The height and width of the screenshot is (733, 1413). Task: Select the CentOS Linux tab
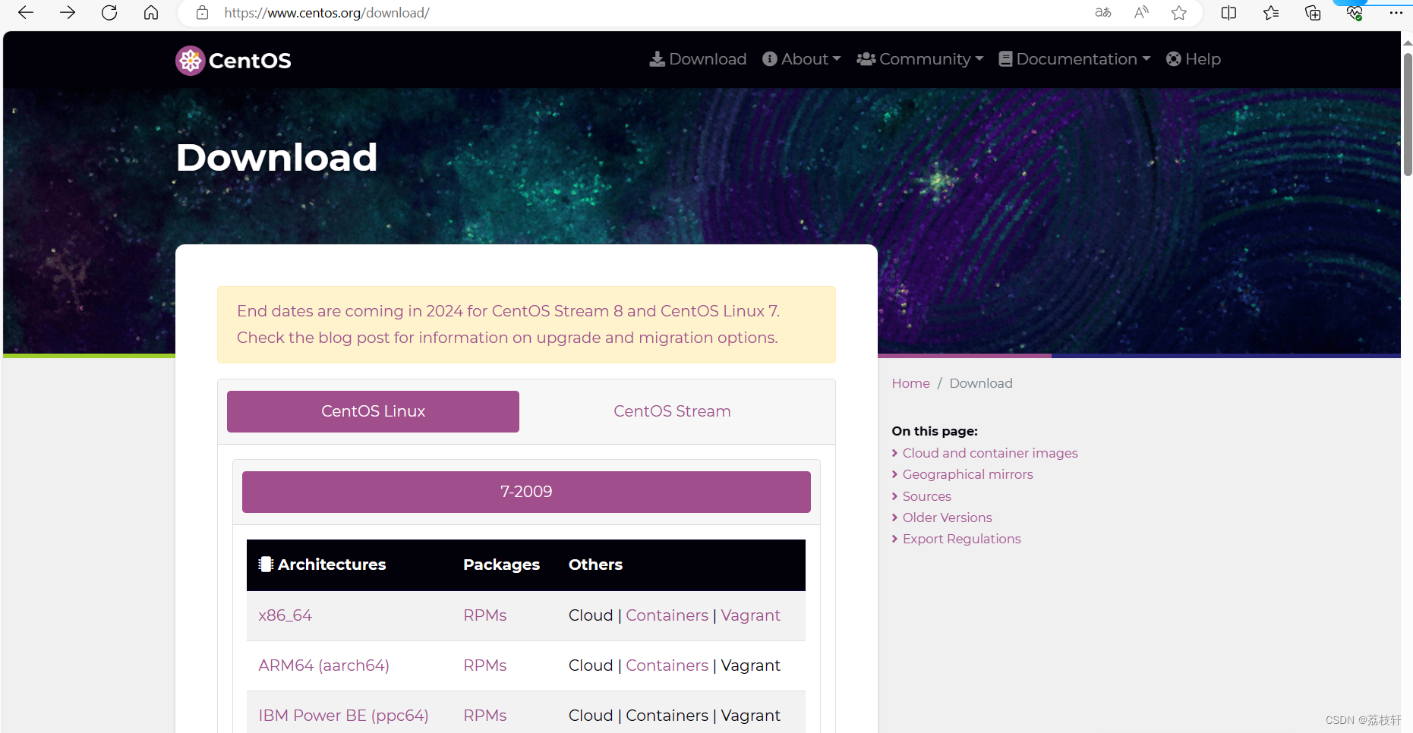pos(373,411)
